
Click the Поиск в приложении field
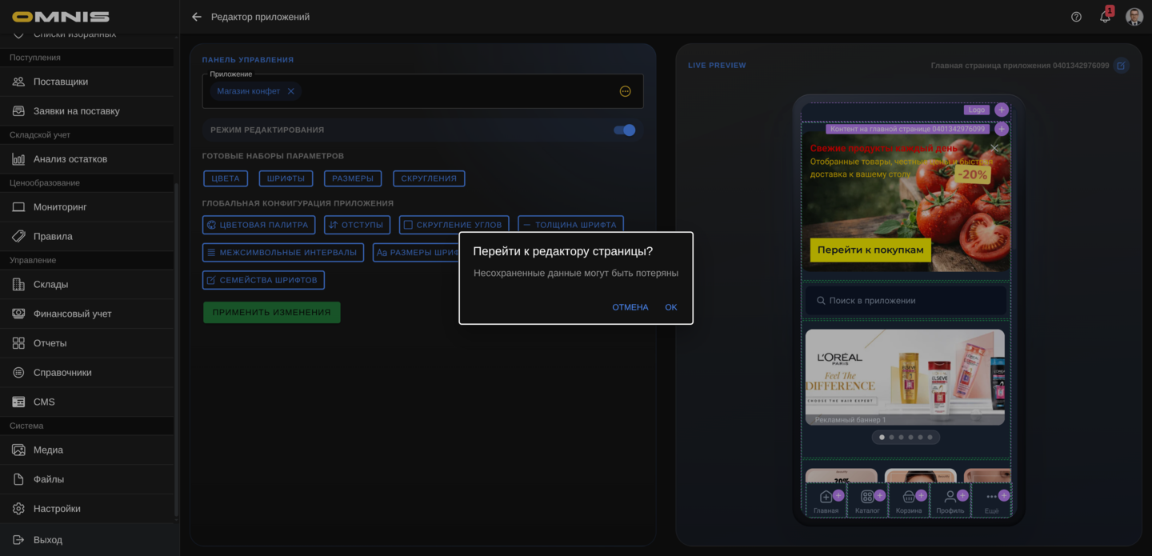click(905, 301)
